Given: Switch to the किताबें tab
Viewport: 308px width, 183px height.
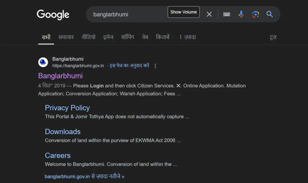Looking at the screenshot, I should point(163,37).
